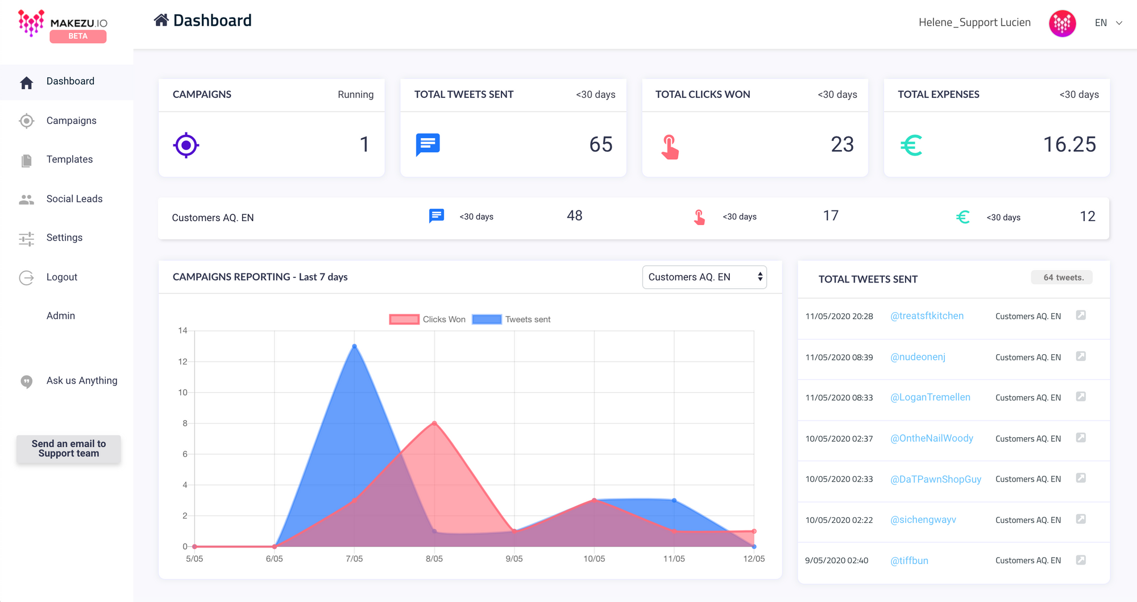Viewport: 1137px width, 602px height.
Task: Open tweet link icon for @tiffbun
Action: point(1081,560)
